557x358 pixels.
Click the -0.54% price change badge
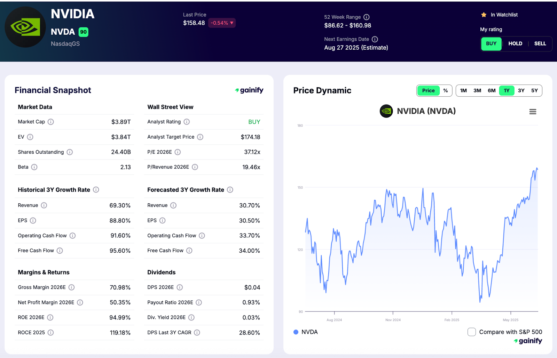(x=222, y=23)
